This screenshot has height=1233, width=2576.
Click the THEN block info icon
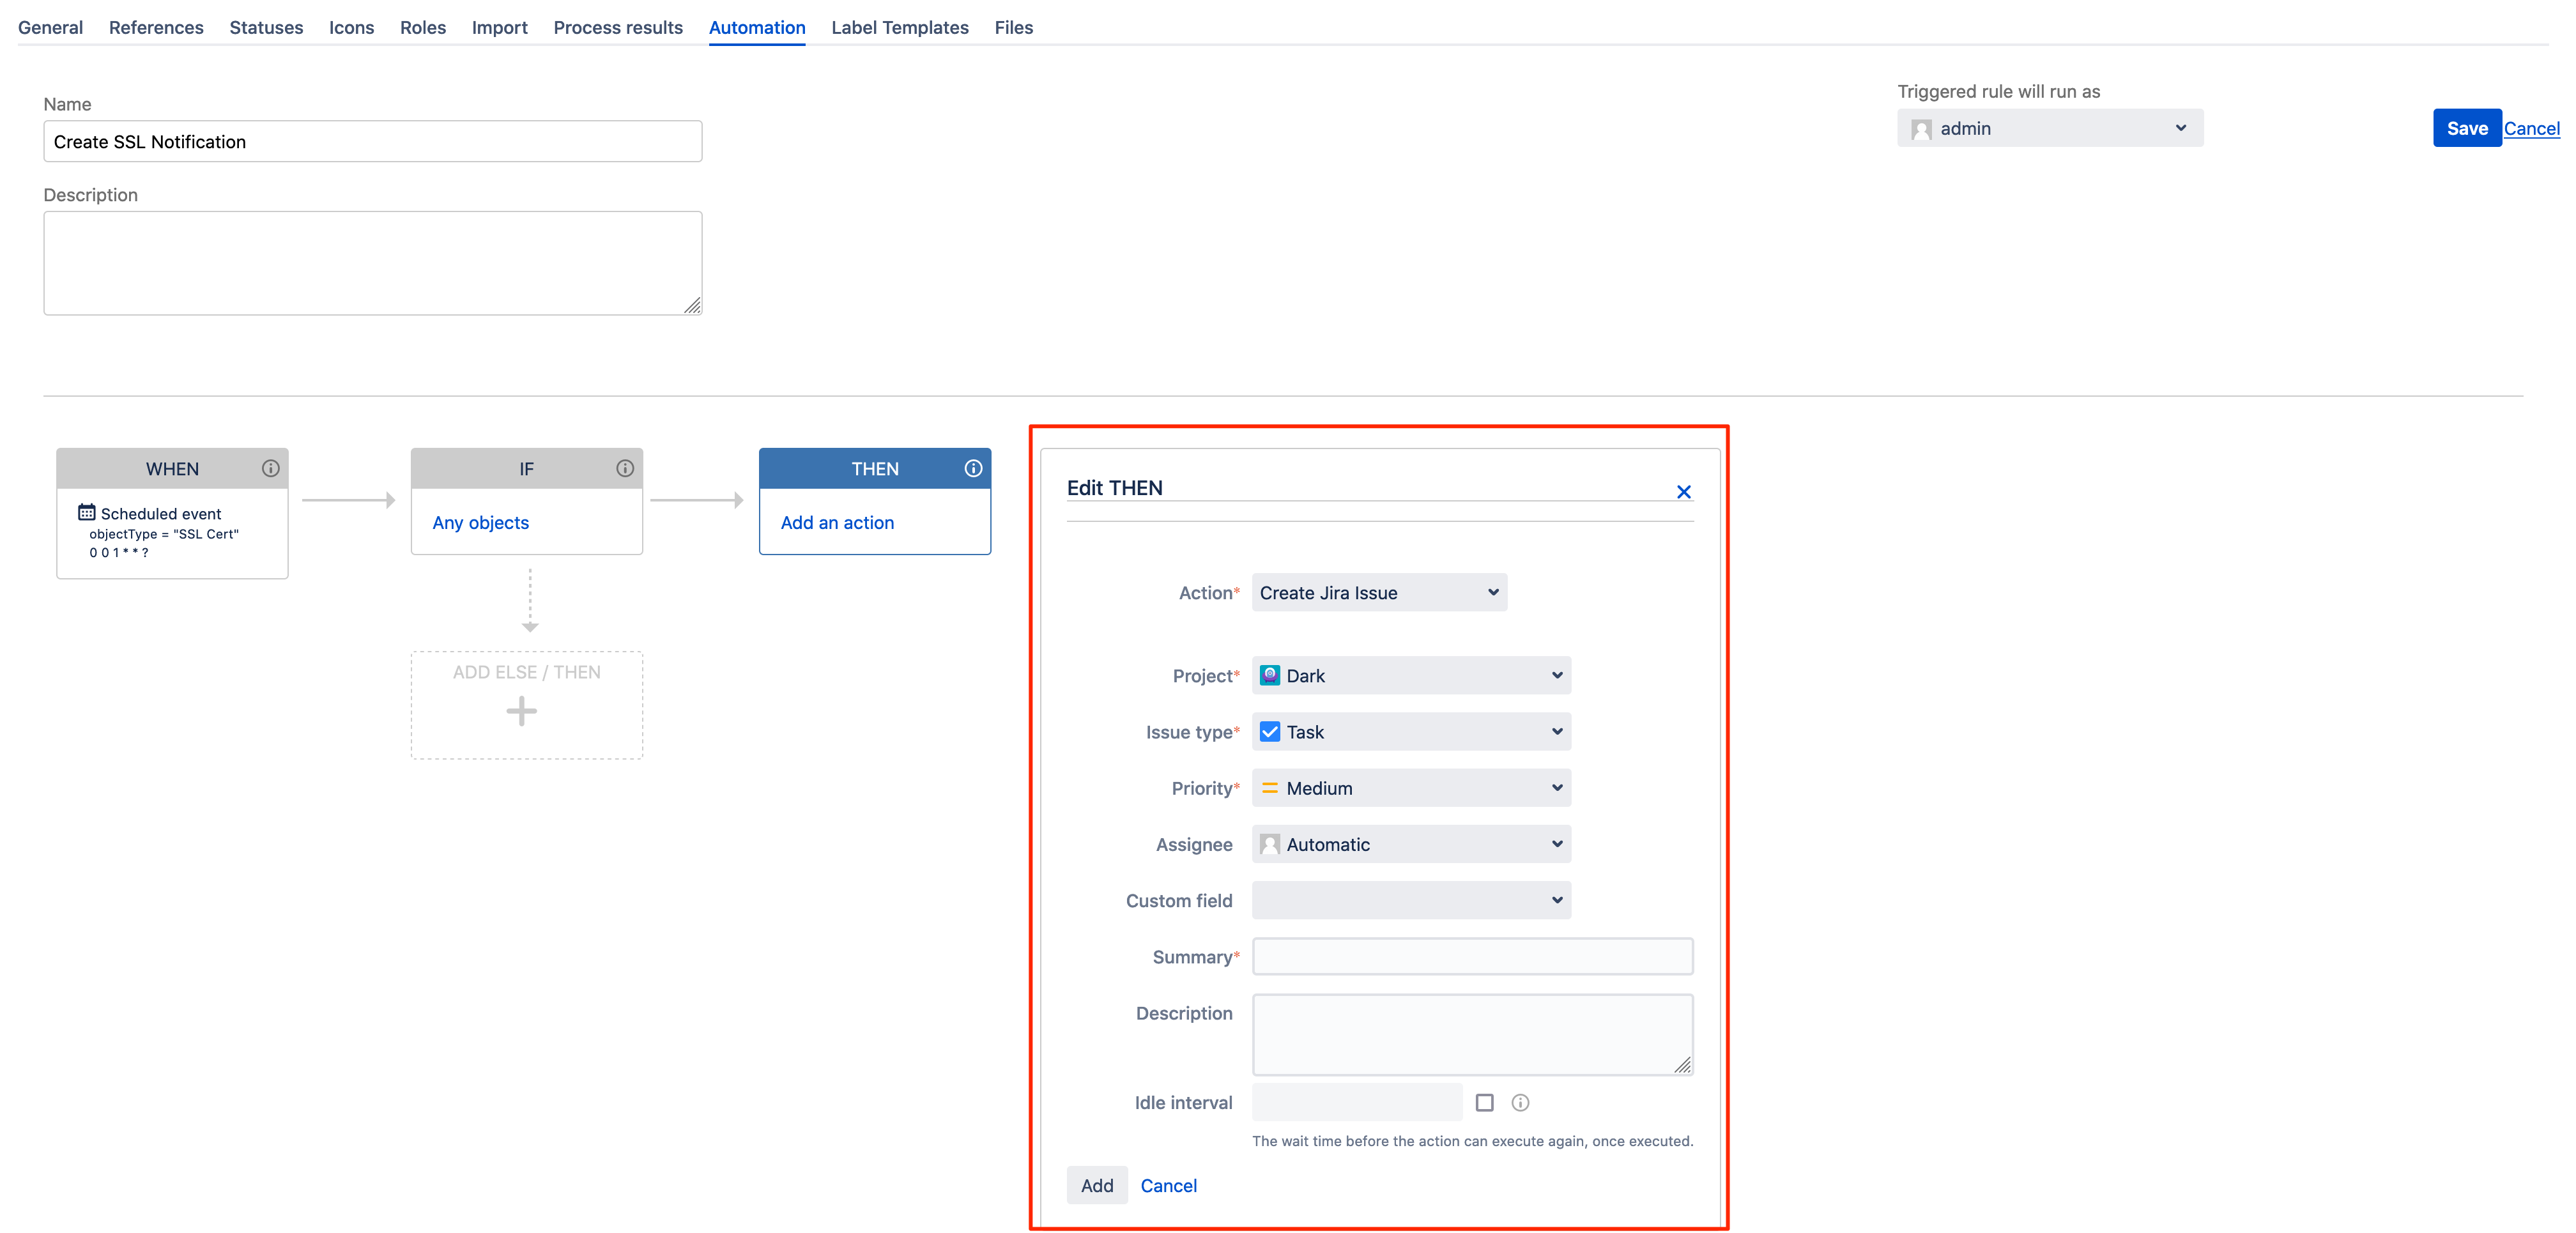pyautogui.click(x=973, y=468)
